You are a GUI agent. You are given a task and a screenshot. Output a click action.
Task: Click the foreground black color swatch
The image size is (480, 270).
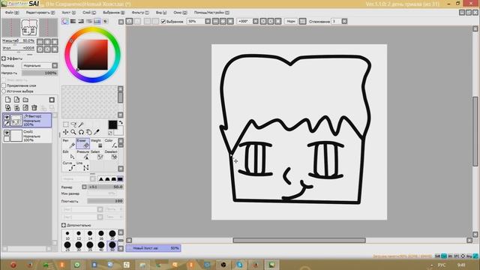click(x=112, y=124)
